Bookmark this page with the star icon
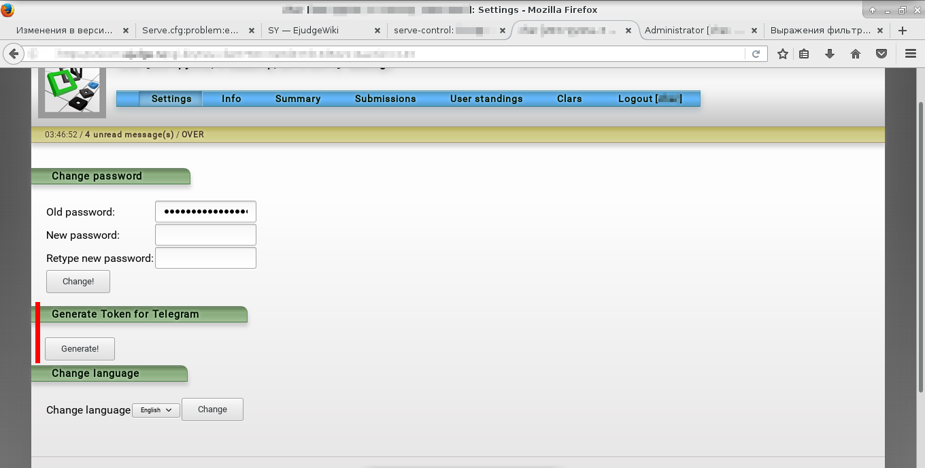The height and width of the screenshot is (468, 925). click(x=783, y=54)
